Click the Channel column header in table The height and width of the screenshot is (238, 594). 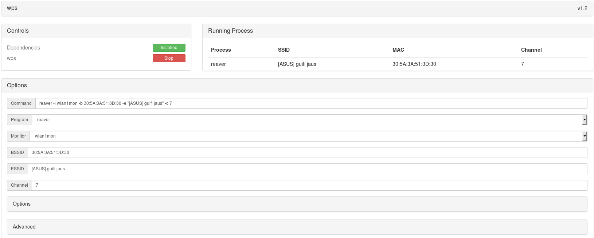[x=531, y=50]
